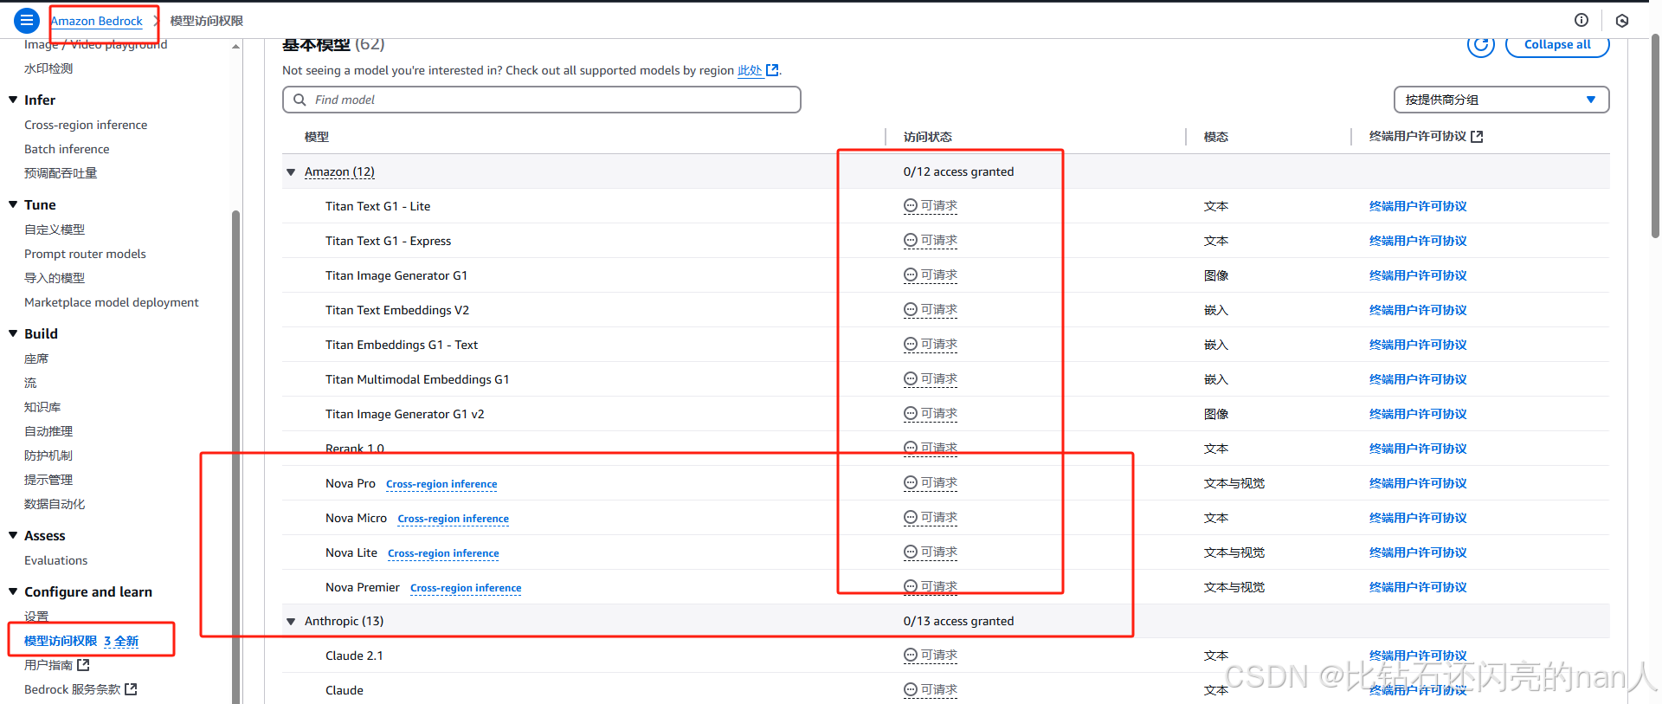1662x704 pixels.
Task: Collapse the Anthropic (13) provider group
Action: coord(291,621)
